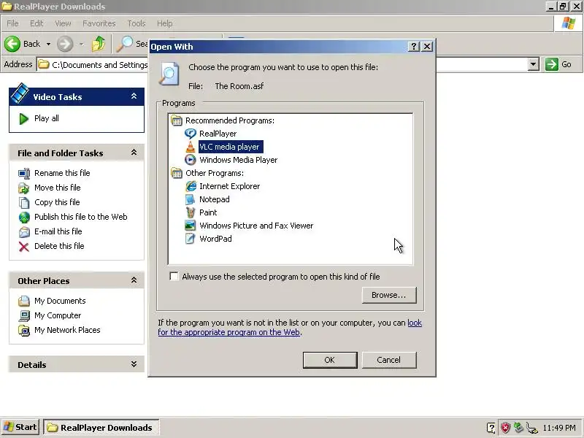Select the Notepad icon in the program list
The width and height of the screenshot is (584, 438).
point(191,199)
